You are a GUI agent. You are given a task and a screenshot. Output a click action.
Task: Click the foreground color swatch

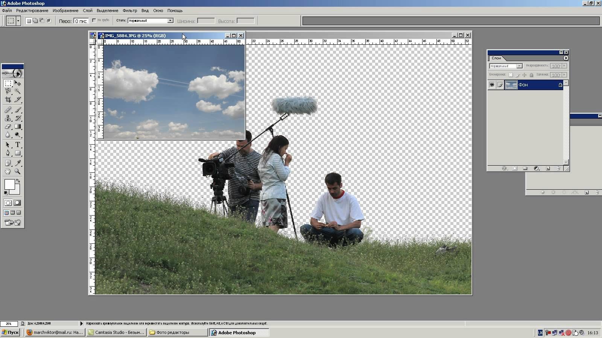pos(9,184)
